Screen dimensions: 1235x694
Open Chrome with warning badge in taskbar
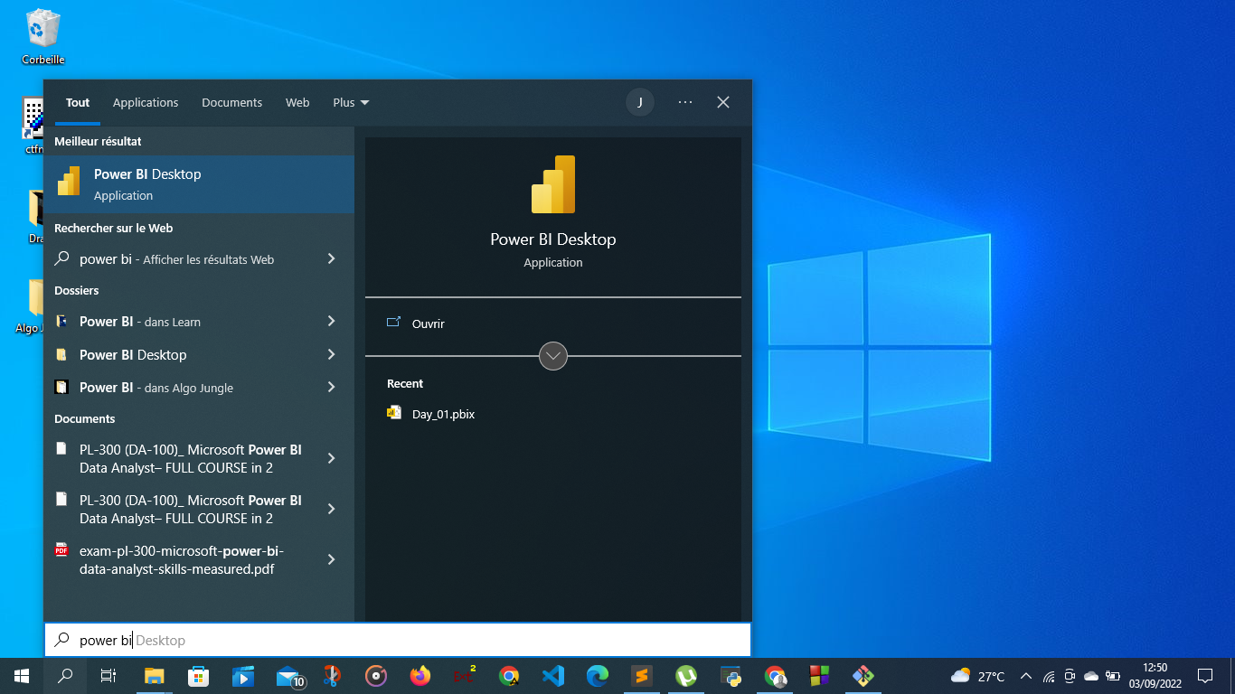[x=509, y=676]
